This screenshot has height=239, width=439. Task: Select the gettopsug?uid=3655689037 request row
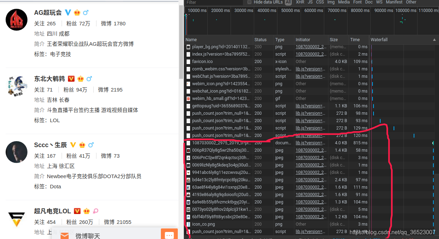tap(312, 106)
